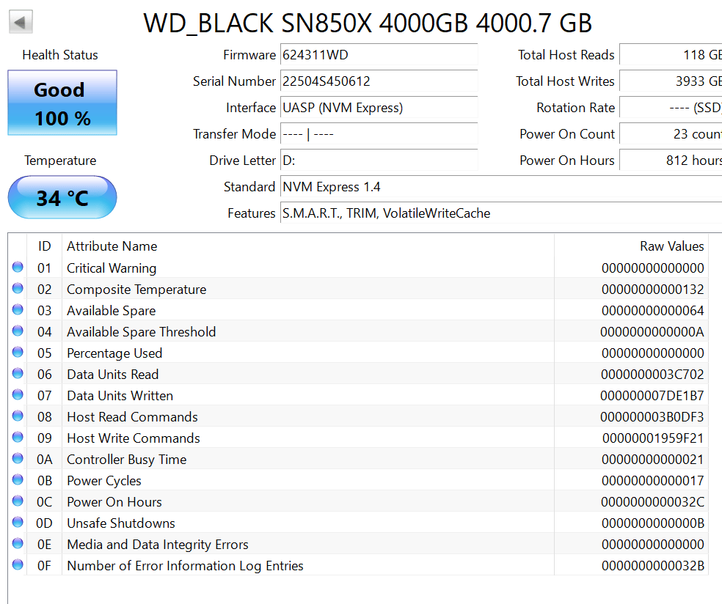Screen dimensions: 722x604
Task: Click the status orb for Percentage Used
Action: [18, 352]
